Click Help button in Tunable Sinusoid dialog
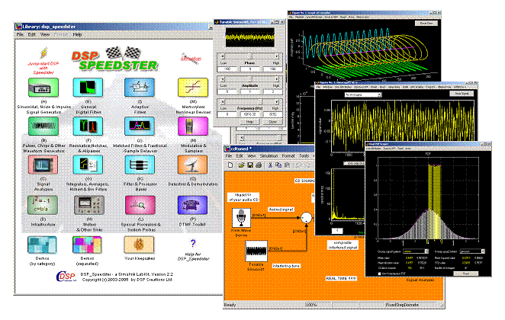505x320 pixels. (x=249, y=122)
